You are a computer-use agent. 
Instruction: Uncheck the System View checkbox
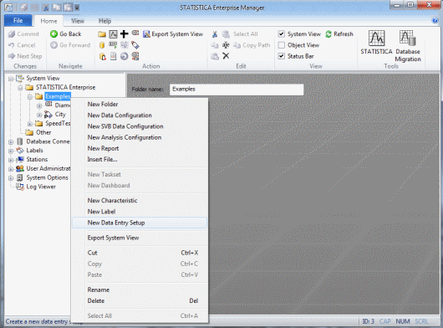point(282,34)
